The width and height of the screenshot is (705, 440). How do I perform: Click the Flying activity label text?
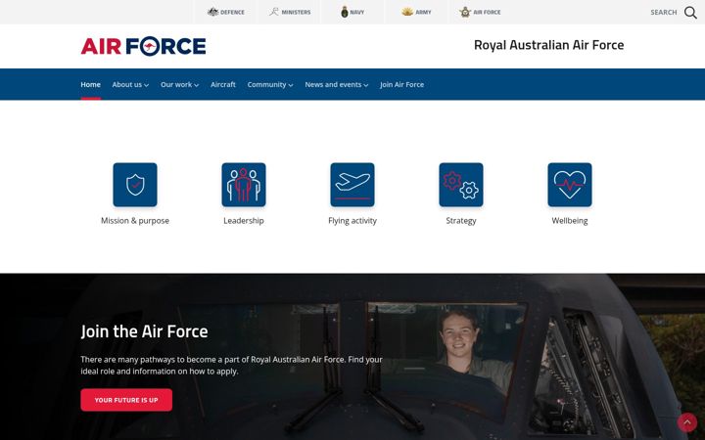(352, 220)
